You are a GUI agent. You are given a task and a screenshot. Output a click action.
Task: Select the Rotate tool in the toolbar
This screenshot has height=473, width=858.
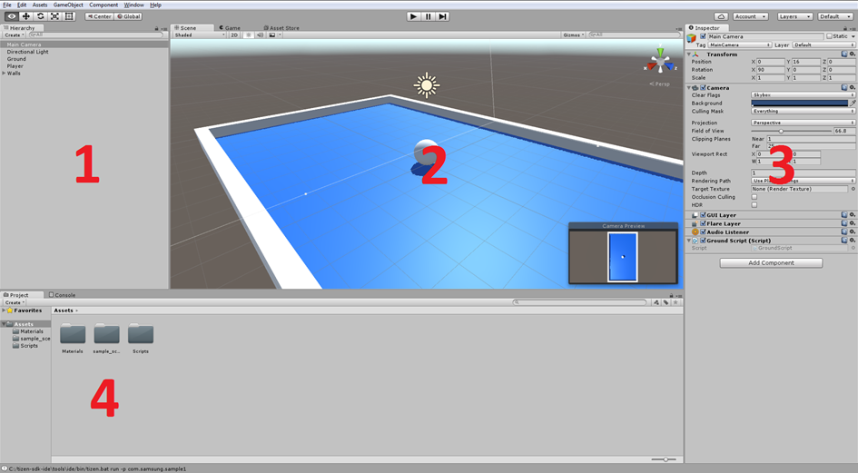click(40, 16)
